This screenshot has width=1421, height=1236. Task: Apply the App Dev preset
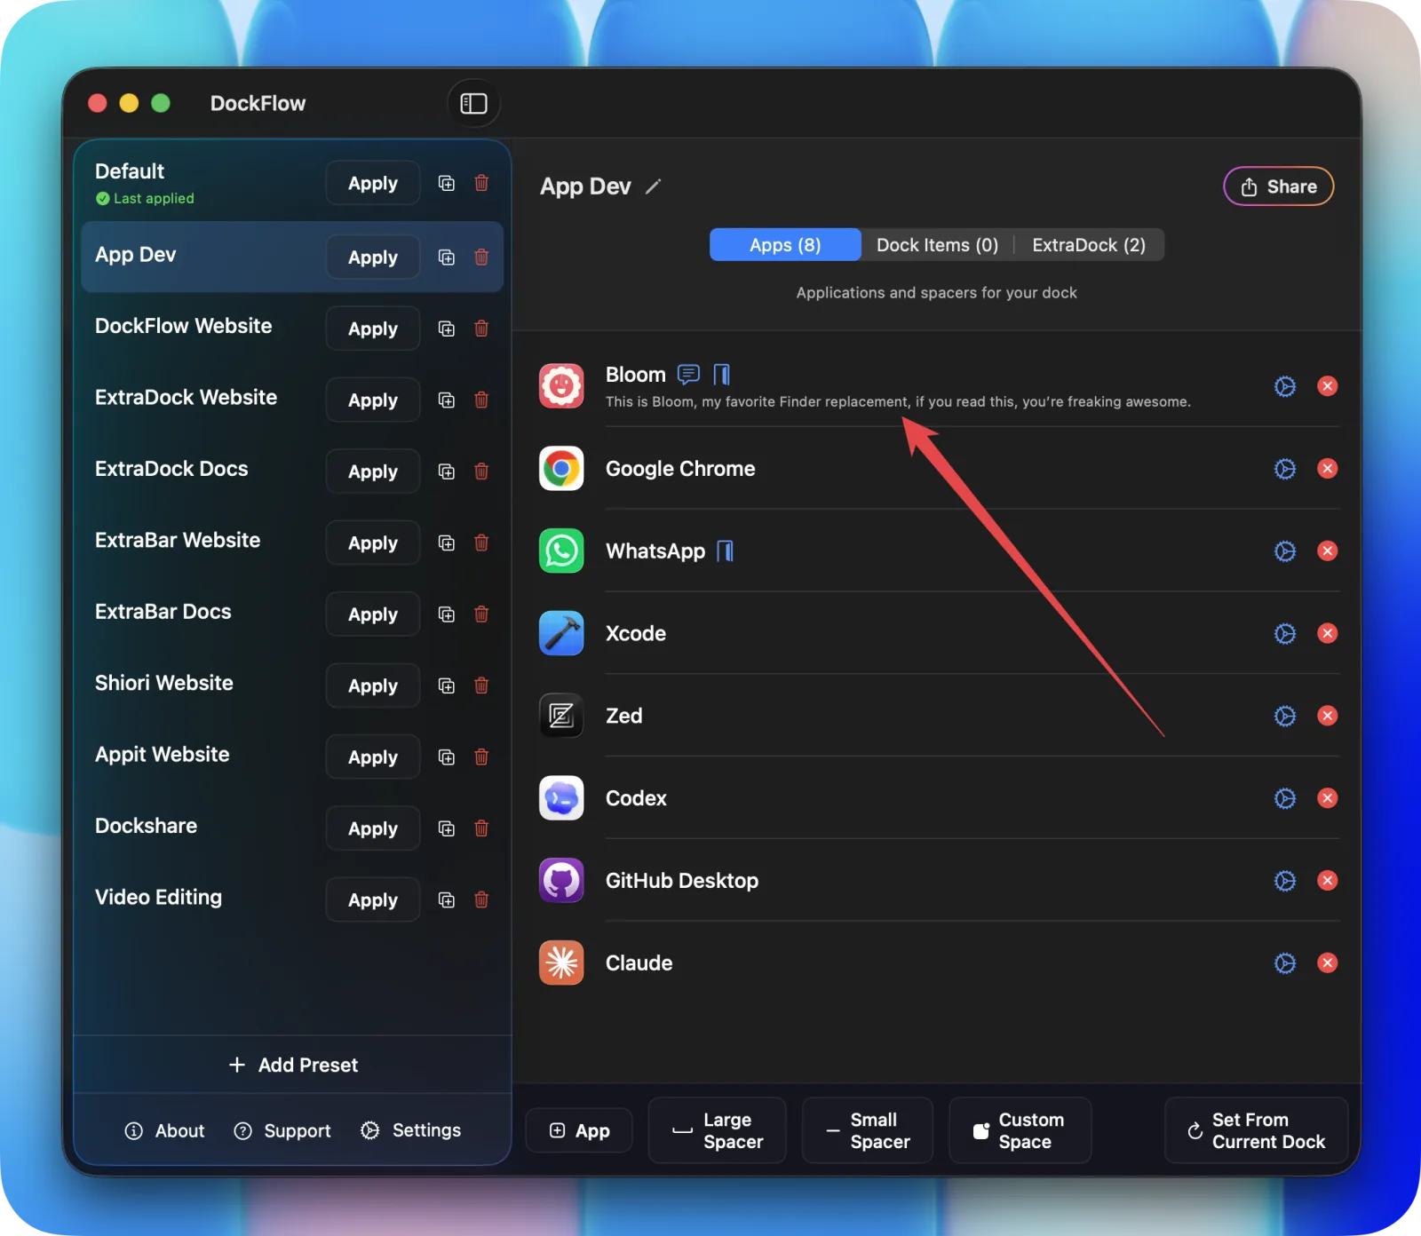(x=373, y=257)
